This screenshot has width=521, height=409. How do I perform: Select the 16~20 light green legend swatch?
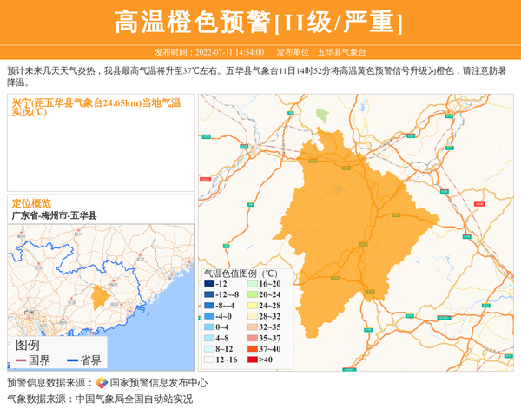[252, 284]
